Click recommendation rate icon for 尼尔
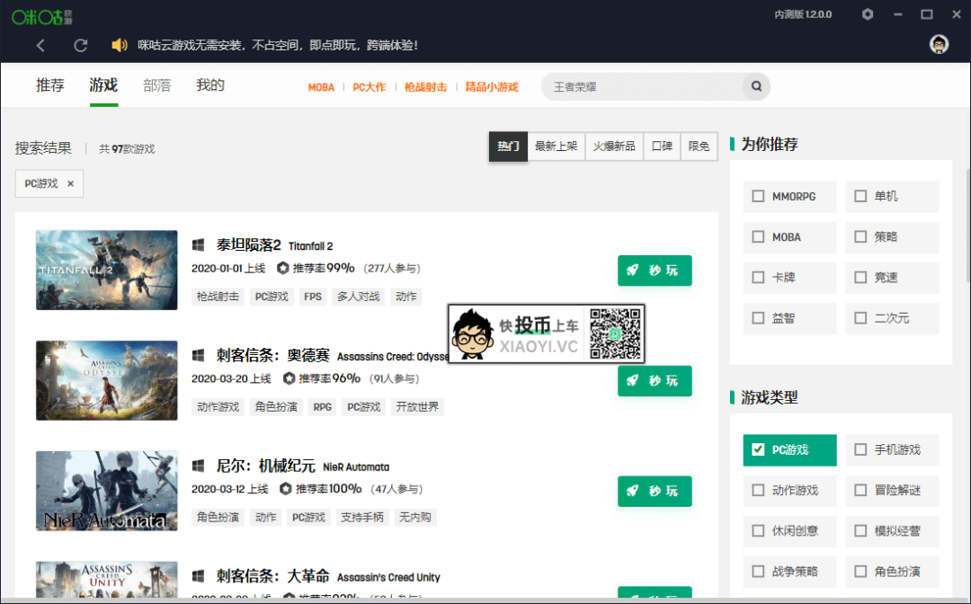This screenshot has width=971, height=604. [x=286, y=489]
